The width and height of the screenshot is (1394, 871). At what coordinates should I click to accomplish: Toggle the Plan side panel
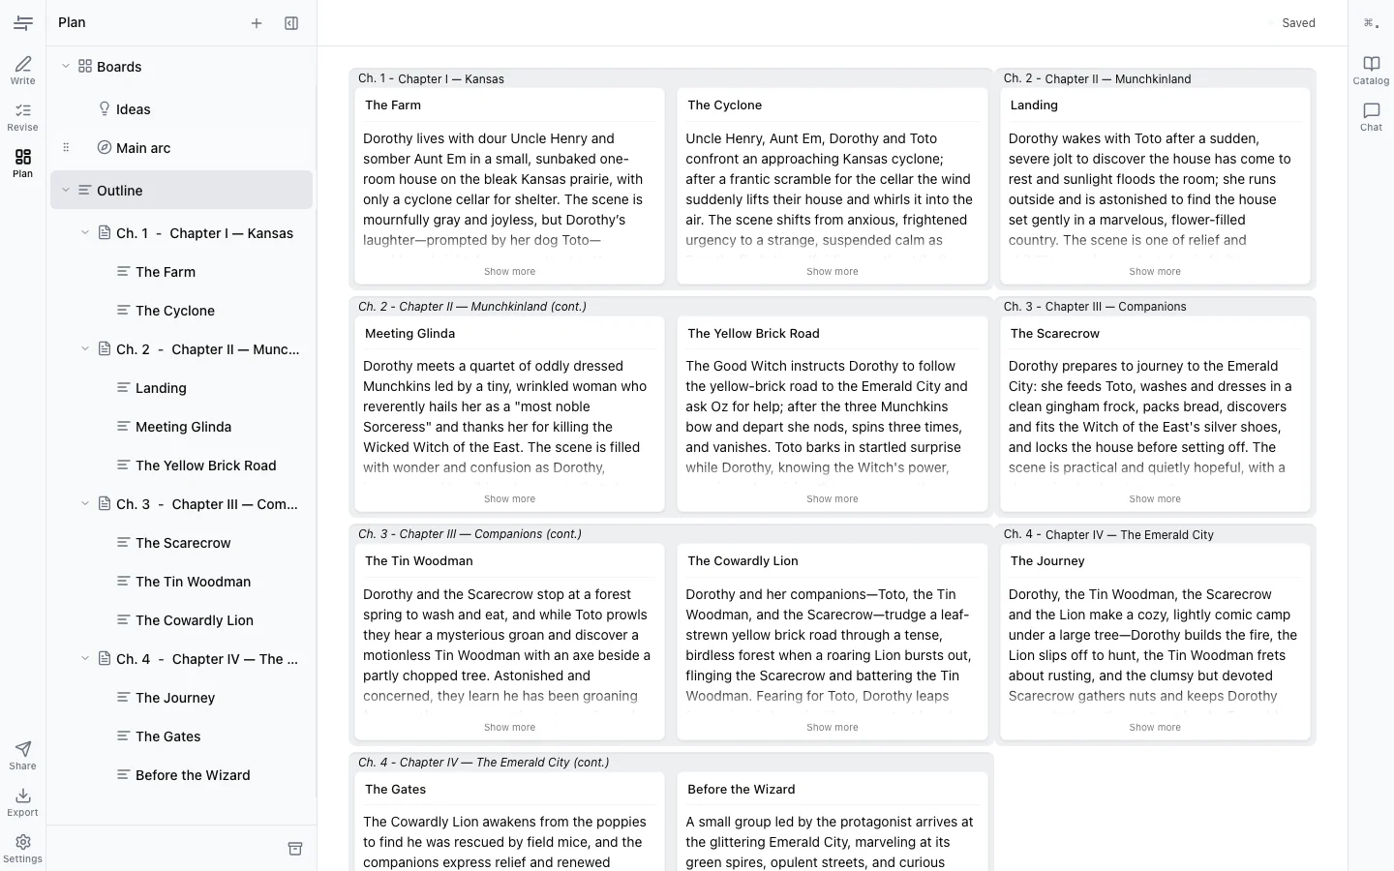tap(291, 23)
